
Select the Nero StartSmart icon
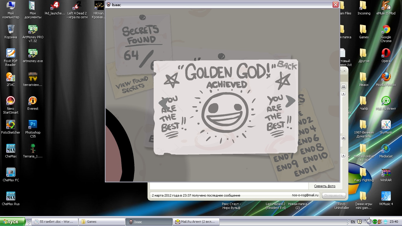click(11, 105)
